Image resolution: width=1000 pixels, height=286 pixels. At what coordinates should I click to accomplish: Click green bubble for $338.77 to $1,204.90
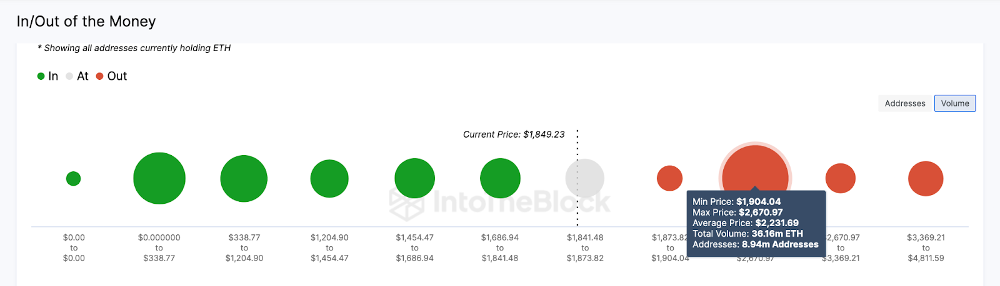[x=244, y=179]
